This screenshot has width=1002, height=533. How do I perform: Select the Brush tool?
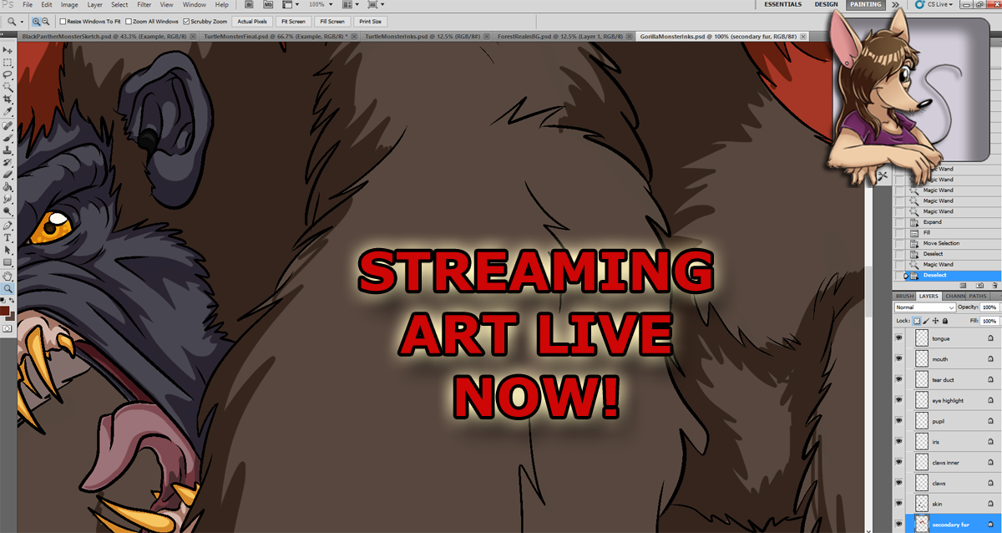click(8, 138)
